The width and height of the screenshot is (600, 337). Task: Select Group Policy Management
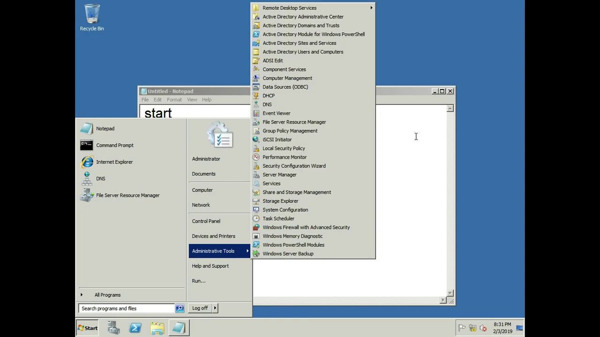tap(313, 131)
